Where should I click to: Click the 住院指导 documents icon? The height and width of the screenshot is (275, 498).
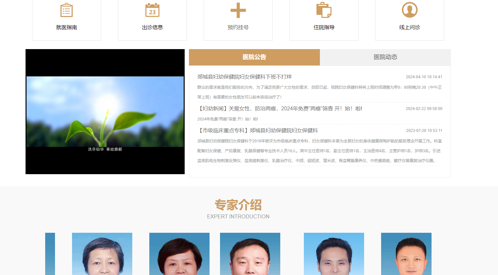coord(324,10)
